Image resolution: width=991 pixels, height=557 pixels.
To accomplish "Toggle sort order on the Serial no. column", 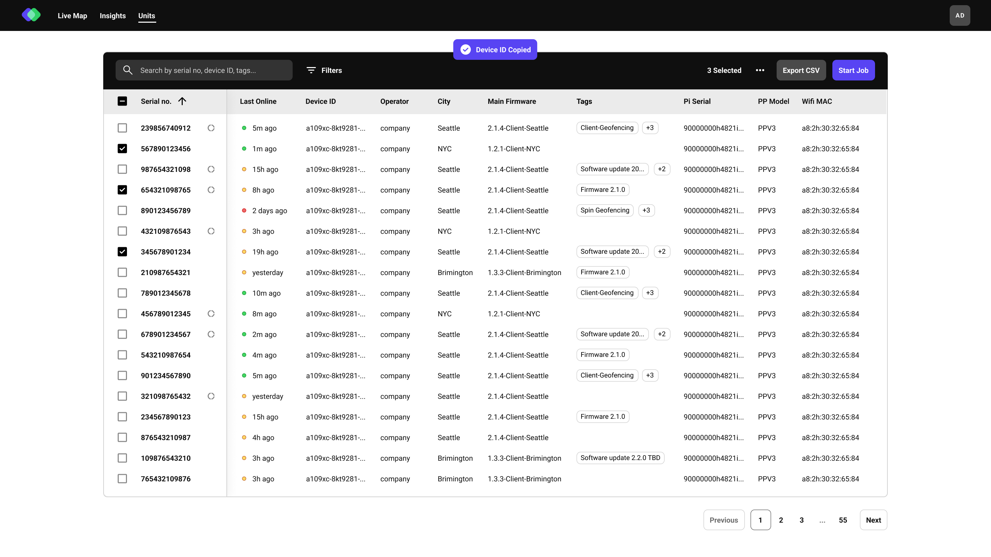I will (182, 101).
